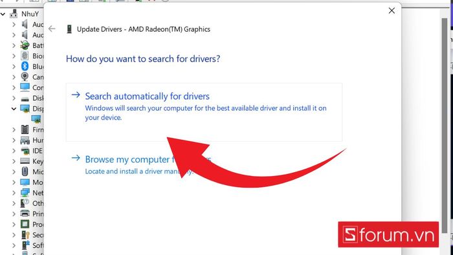Select the Disk drives icon
453x255 pixels.
coord(25,98)
